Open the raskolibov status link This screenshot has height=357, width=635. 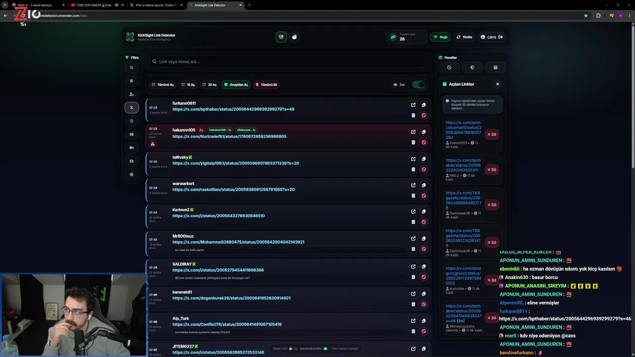coord(234,189)
